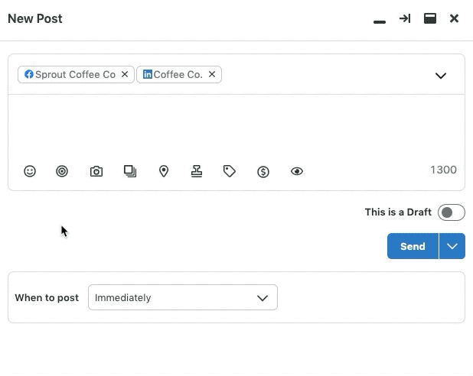Viewport: 473px width, 376px height.
Task: Open boost options dollar icon
Action: click(263, 172)
